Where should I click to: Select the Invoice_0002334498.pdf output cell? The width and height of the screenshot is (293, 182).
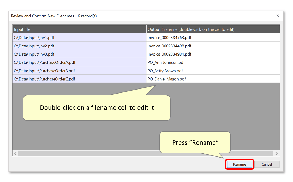(213, 46)
